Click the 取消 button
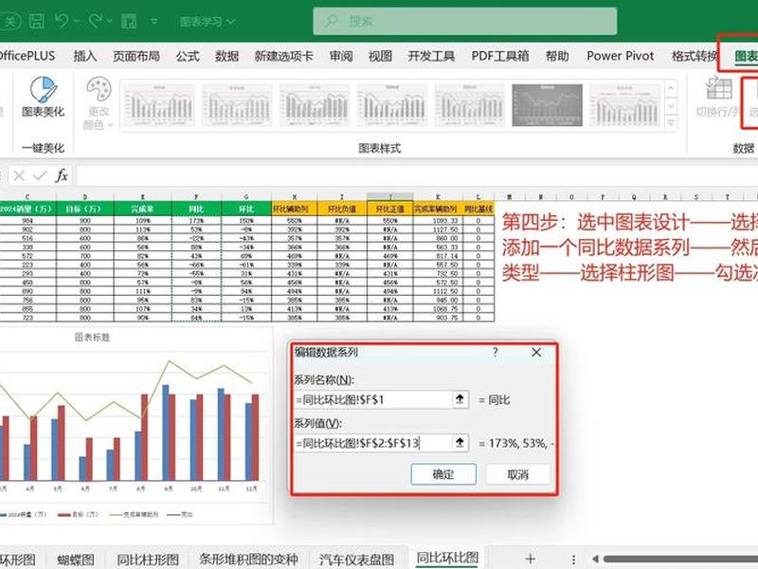 click(517, 474)
